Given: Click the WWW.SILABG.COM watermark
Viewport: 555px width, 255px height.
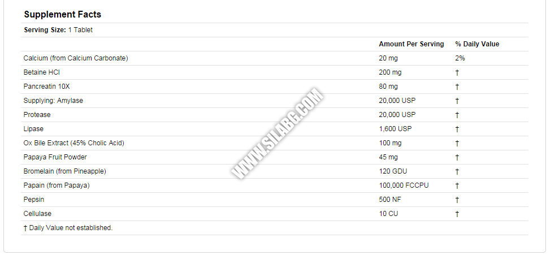Looking at the screenshot, I should (x=277, y=133).
